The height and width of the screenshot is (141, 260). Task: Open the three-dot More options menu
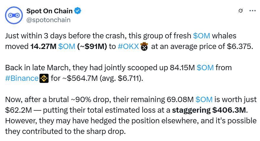252,11
